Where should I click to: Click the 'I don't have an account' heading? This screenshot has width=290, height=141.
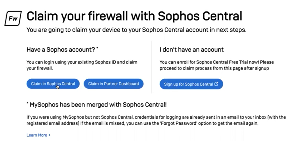[x=191, y=49]
